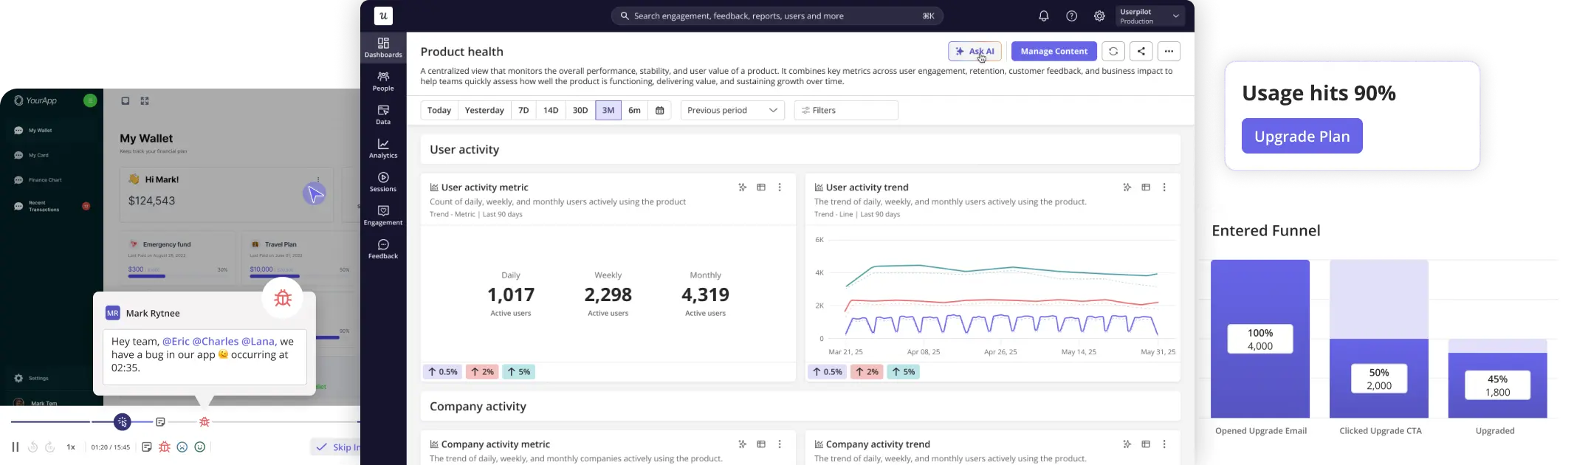This screenshot has width=1574, height=465.
Task: Go to the Engagement sidebar icon
Action: pyautogui.click(x=383, y=216)
